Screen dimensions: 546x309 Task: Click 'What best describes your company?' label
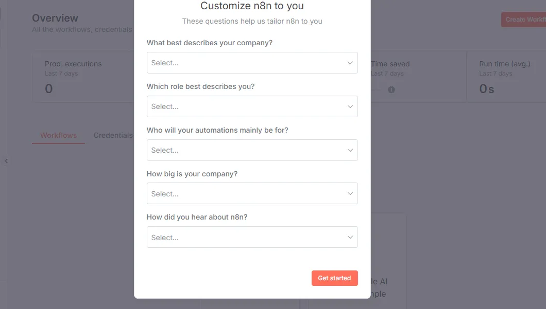[209, 43]
